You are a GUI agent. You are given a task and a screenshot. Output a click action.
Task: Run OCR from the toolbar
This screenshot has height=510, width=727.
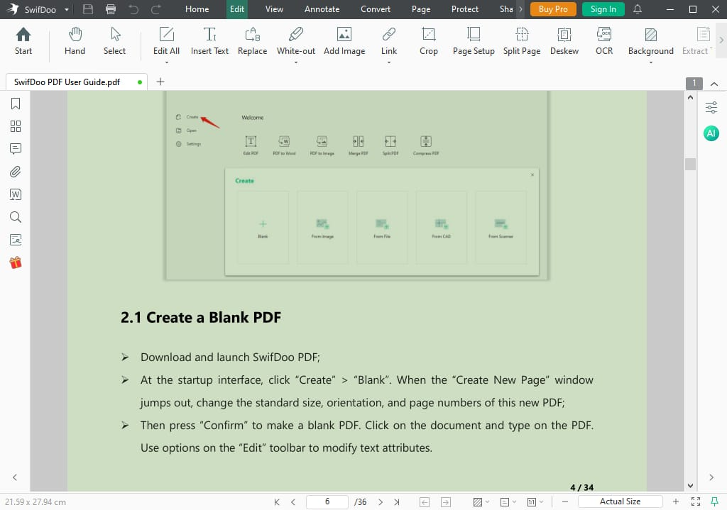pyautogui.click(x=604, y=41)
